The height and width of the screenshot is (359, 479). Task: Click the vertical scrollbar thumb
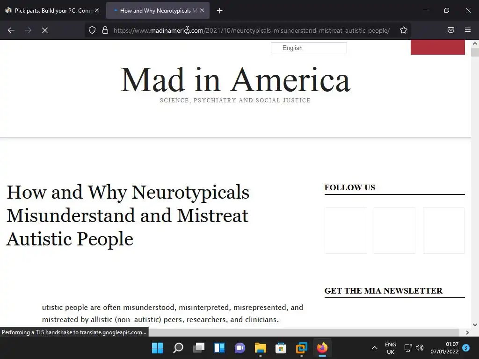[475, 52]
